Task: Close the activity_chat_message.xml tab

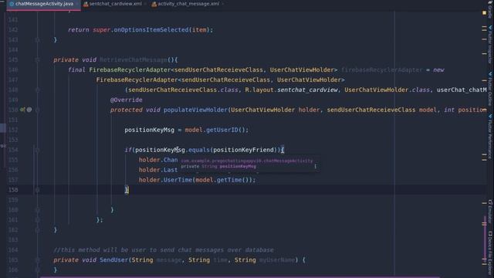Action: (223, 4)
